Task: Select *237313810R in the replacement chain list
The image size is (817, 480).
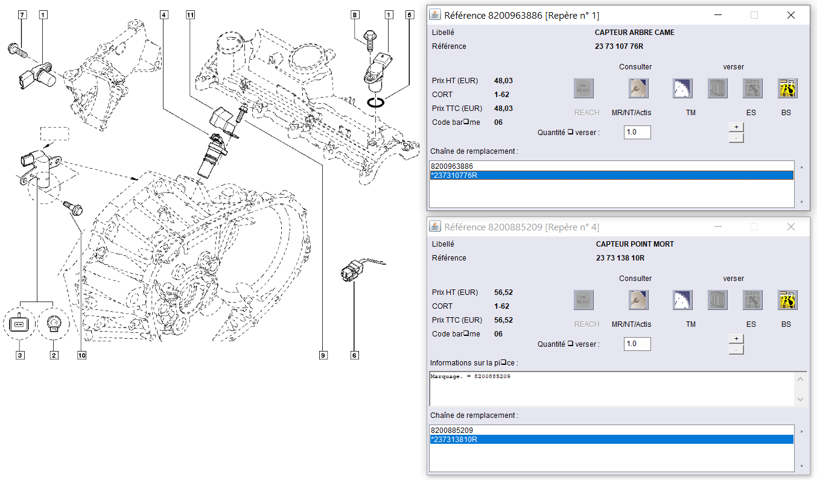Action: coord(454,440)
